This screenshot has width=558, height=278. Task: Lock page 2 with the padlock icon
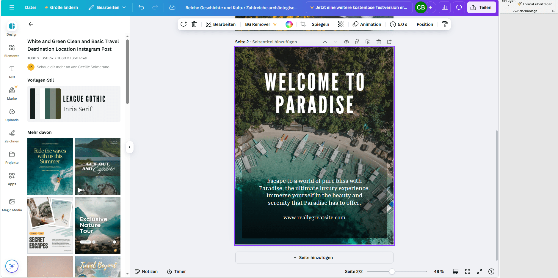(x=357, y=42)
